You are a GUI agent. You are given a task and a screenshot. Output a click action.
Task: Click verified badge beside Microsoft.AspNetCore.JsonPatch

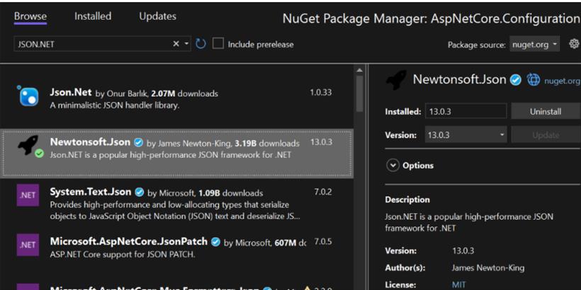click(215, 243)
